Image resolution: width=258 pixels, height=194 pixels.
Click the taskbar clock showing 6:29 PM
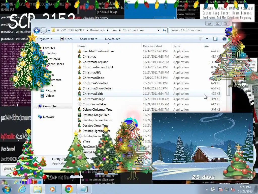[245, 189]
